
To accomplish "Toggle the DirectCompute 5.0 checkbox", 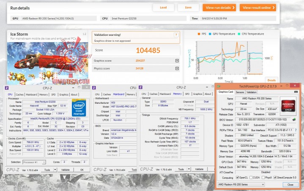I will pyautogui.click(x=275, y=178).
